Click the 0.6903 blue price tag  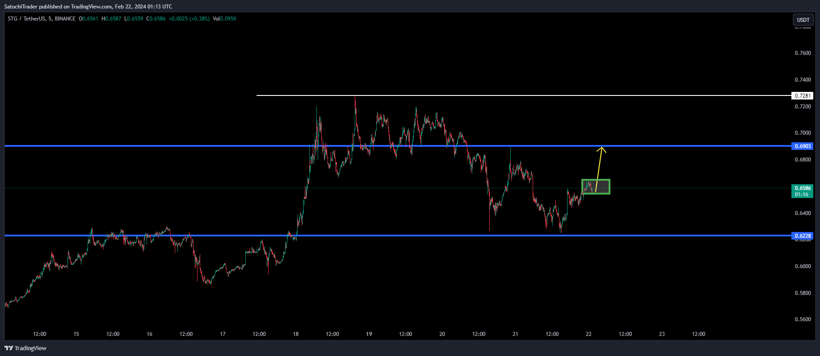[802, 146]
